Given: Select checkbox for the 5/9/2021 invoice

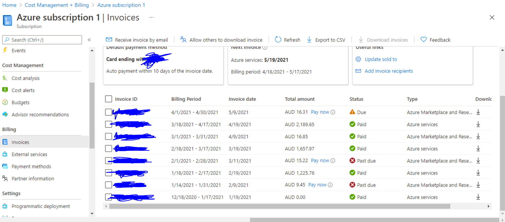Looking at the screenshot, I should pos(108,112).
